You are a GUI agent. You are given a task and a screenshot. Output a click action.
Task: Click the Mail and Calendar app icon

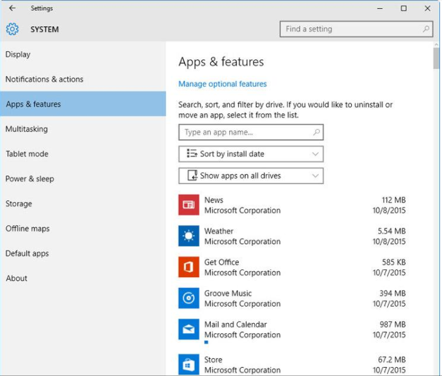pyautogui.click(x=188, y=329)
